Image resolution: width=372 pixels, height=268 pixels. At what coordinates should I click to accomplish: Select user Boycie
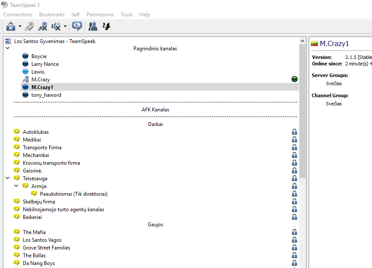pyautogui.click(x=39, y=56)
